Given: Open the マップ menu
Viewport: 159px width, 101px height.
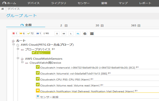Looking at the screenshot, I should click(x=123, y=3).
